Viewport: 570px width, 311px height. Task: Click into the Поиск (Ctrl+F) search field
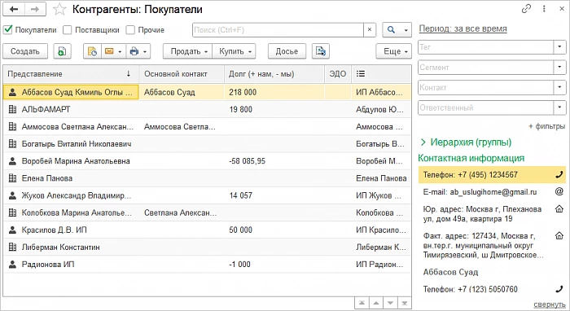tap(278, 30)
